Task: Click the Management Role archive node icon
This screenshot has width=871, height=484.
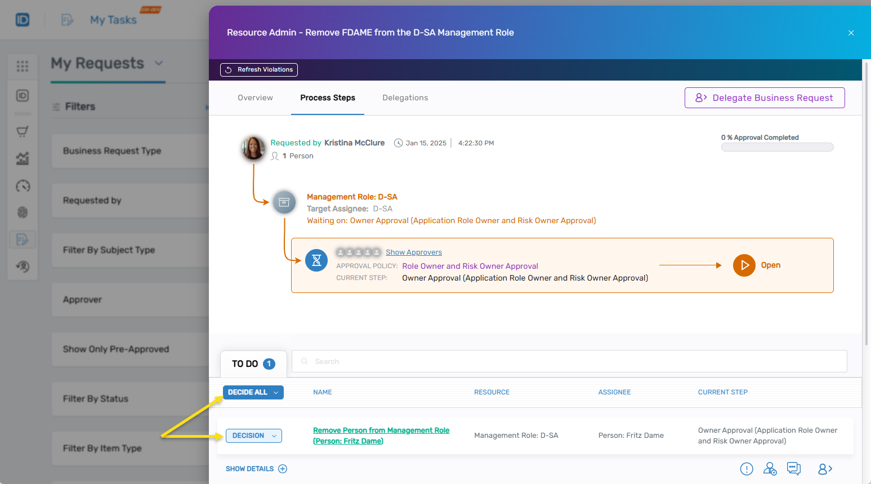Action: click(x=284, y=202)
